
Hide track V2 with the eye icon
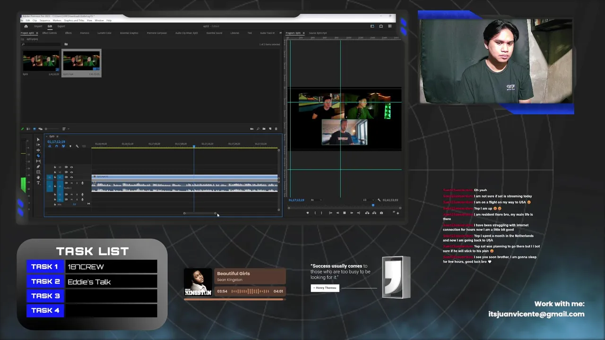pos(71,172)
